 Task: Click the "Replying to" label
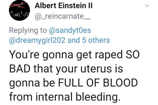pyautogui.click(x=28, y=31)
